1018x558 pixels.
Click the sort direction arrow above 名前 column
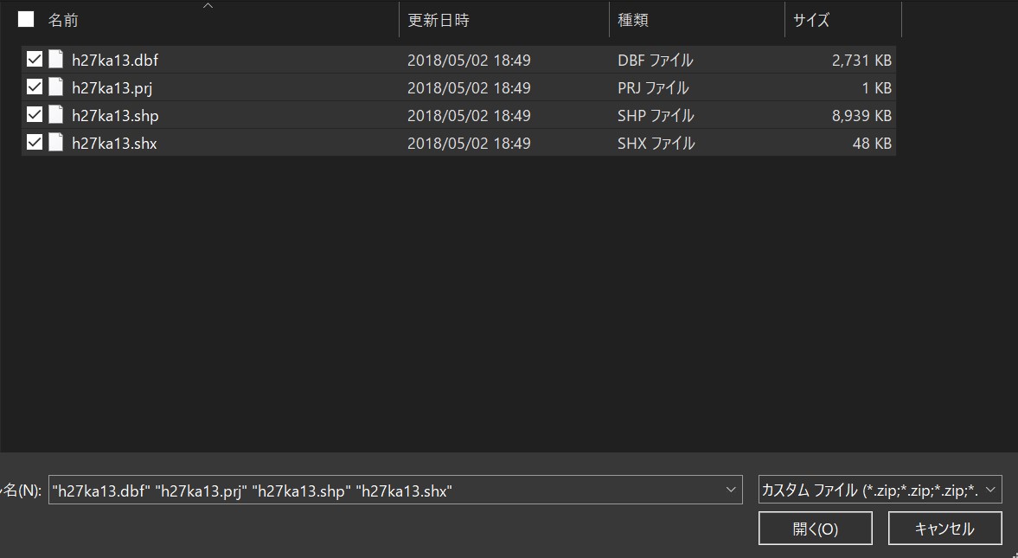(208, 6)
